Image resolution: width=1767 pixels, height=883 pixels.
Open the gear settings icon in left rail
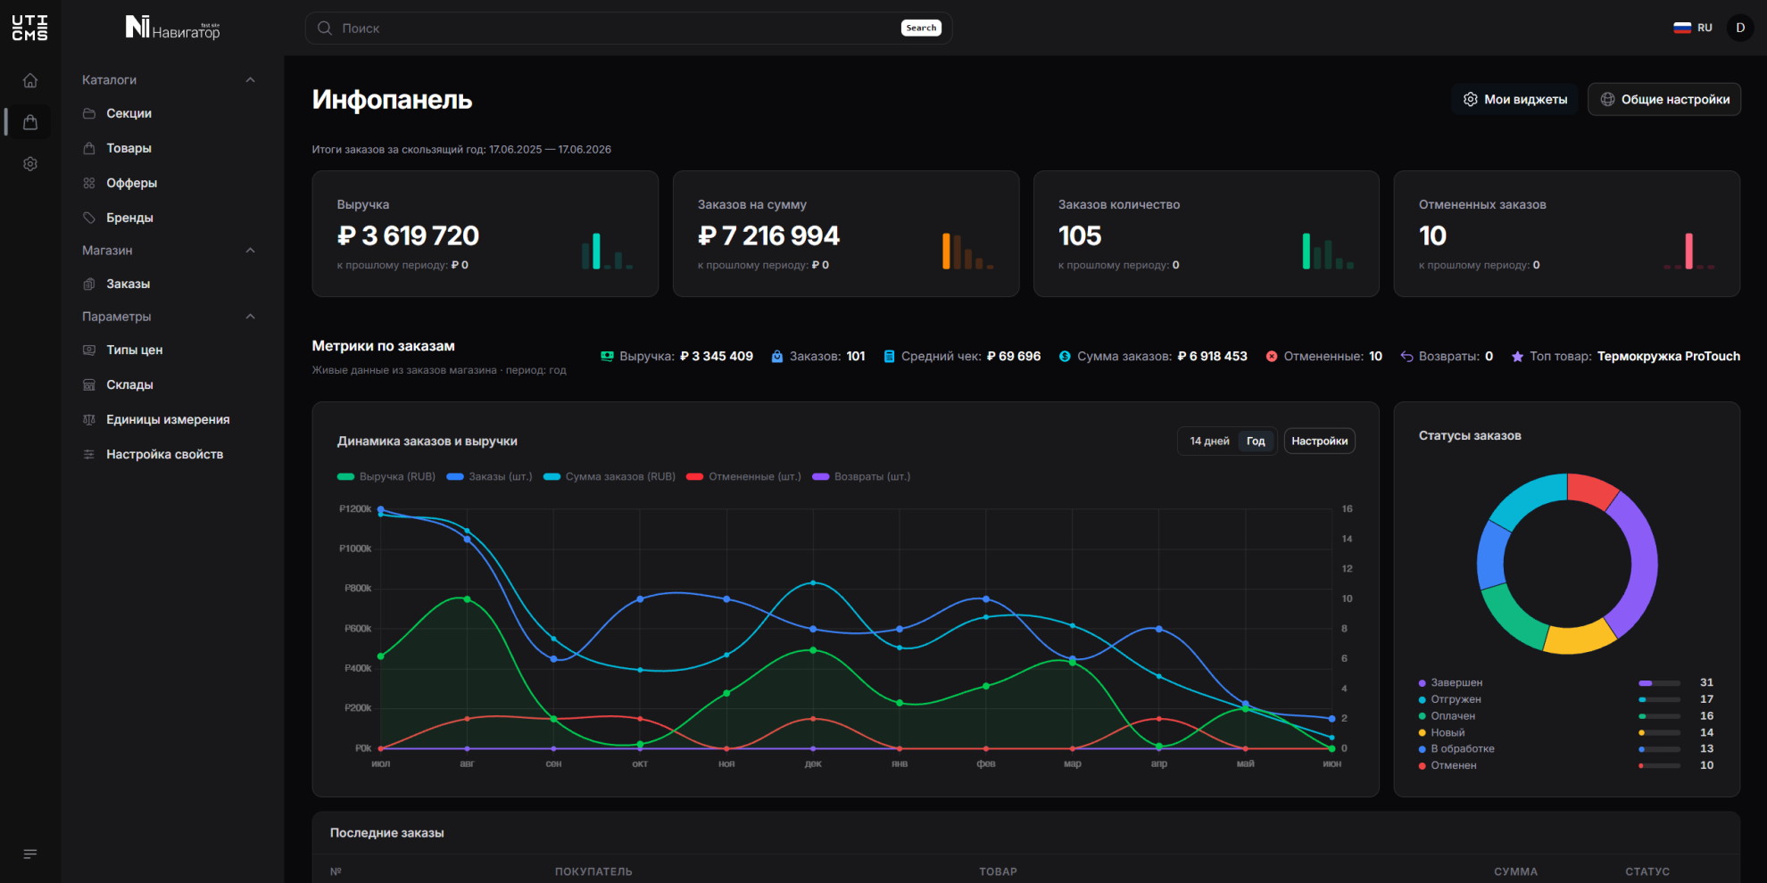pyautogui.click(x=30, y=164)
